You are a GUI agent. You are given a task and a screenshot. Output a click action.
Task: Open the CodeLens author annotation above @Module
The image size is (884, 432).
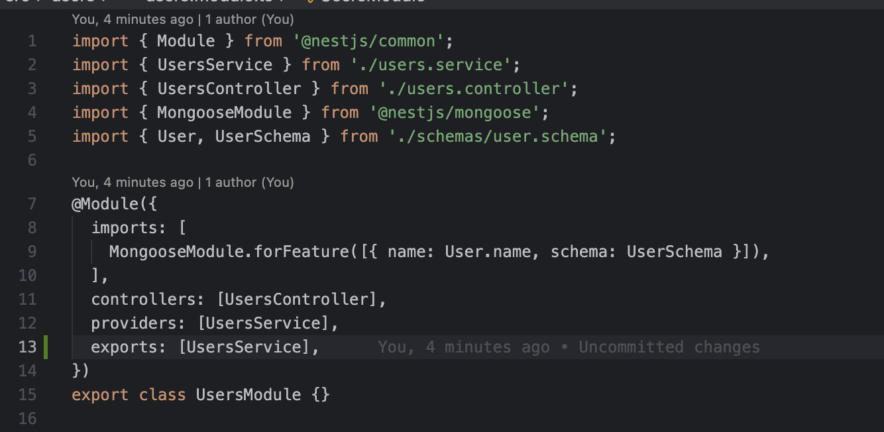(x=182, y=182)
